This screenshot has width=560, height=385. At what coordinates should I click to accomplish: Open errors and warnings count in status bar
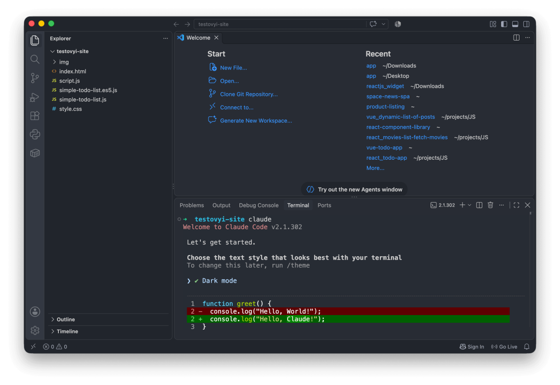pyautogui.click(x=55, y=346)
